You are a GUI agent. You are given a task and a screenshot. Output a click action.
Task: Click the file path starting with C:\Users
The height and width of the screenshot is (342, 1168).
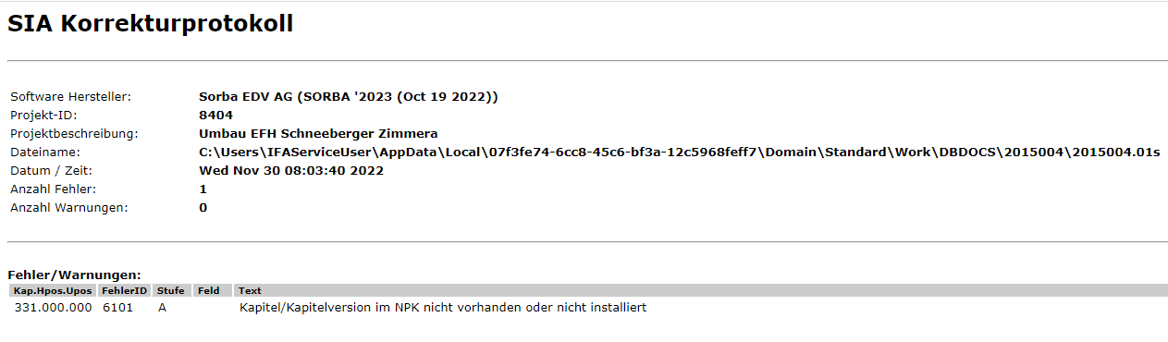pos(680,152)
